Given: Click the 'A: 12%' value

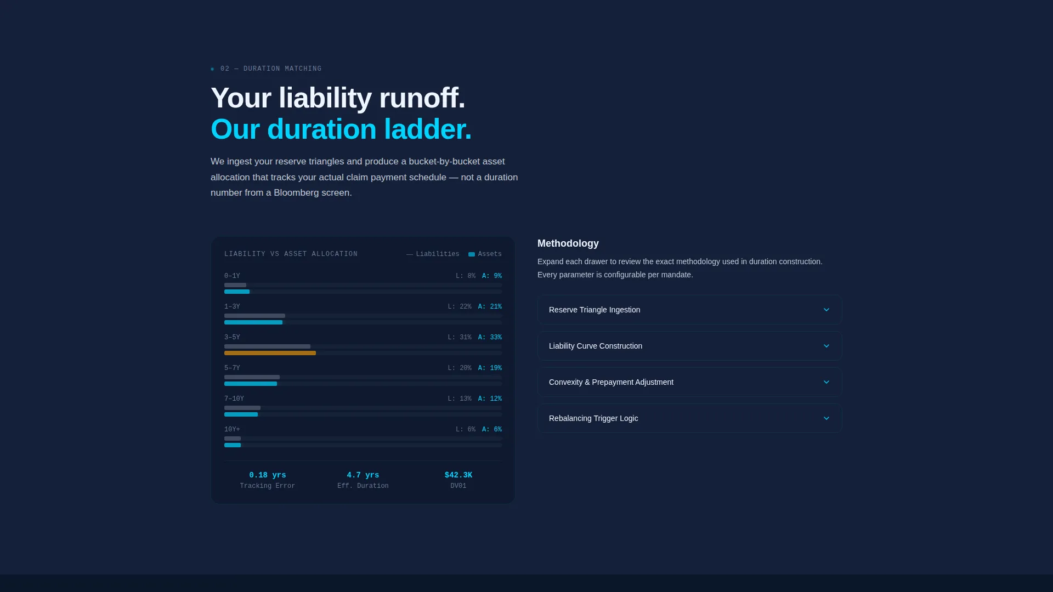Looking at the screenshot, I should click(490, 399).
